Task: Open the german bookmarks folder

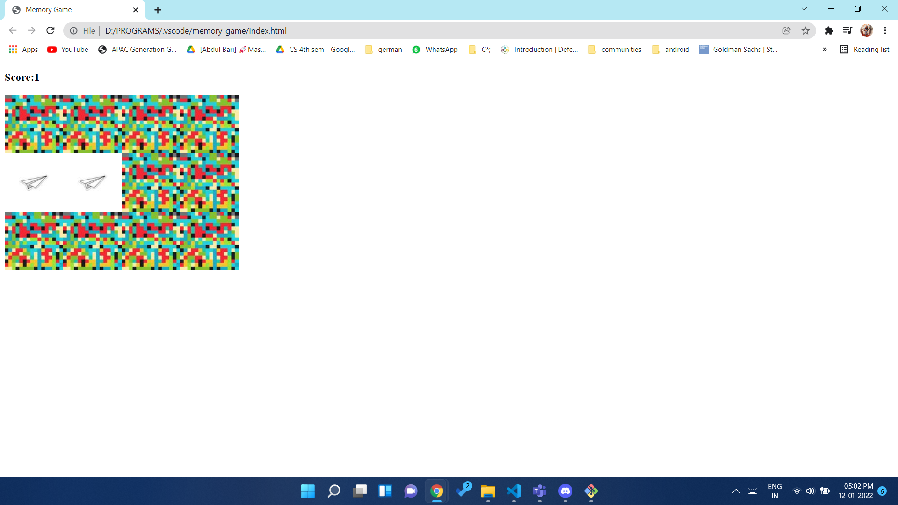Action: point(384,50)
